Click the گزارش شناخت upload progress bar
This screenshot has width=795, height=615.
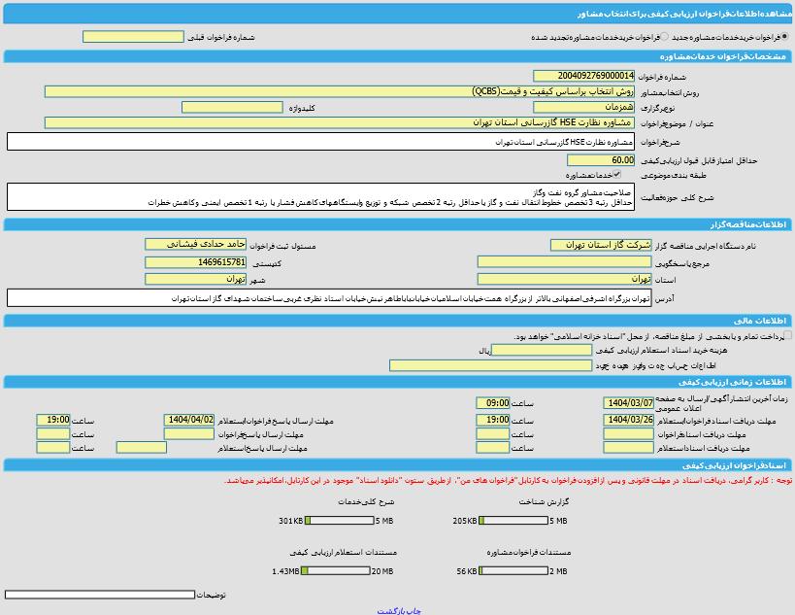(x=514, y=521)
